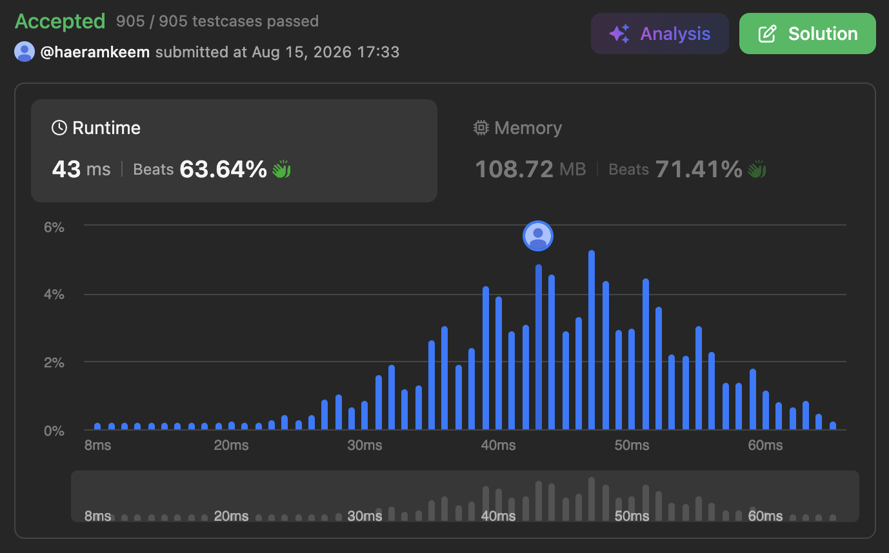Click the 30ms area in the mini overview chart

click(x=365, y=516)
